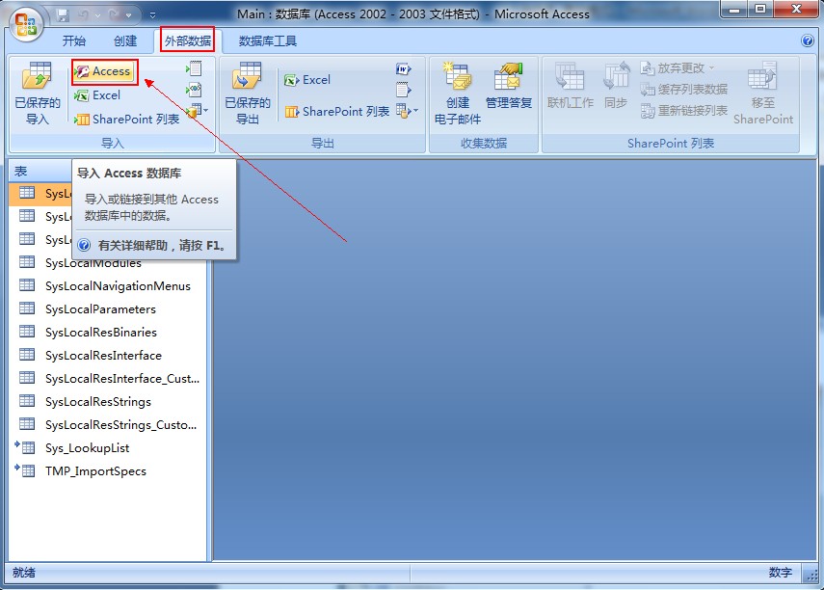The width and height of the screenshot is (824, 590).
Task: Export to Excel in 导出 group
Action: pyautogui.click(x=307, y=80)
